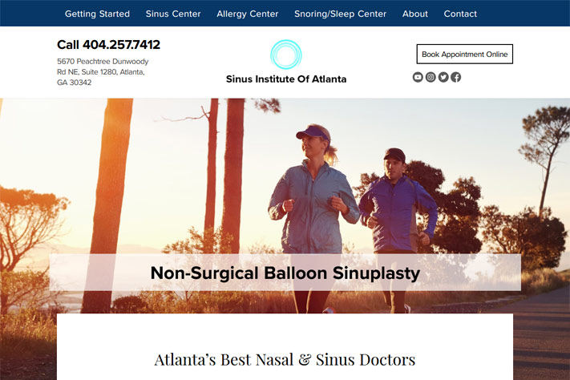Click the Sinus Institute Of Atlanta title
Viewport: 570px width, 380px height.
(286, 79)
